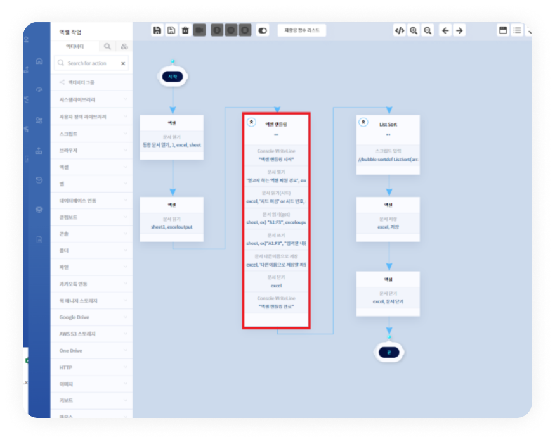The image size is (555, 442).
Task: Collapse the List Sort group node
Action: [363, 122]
